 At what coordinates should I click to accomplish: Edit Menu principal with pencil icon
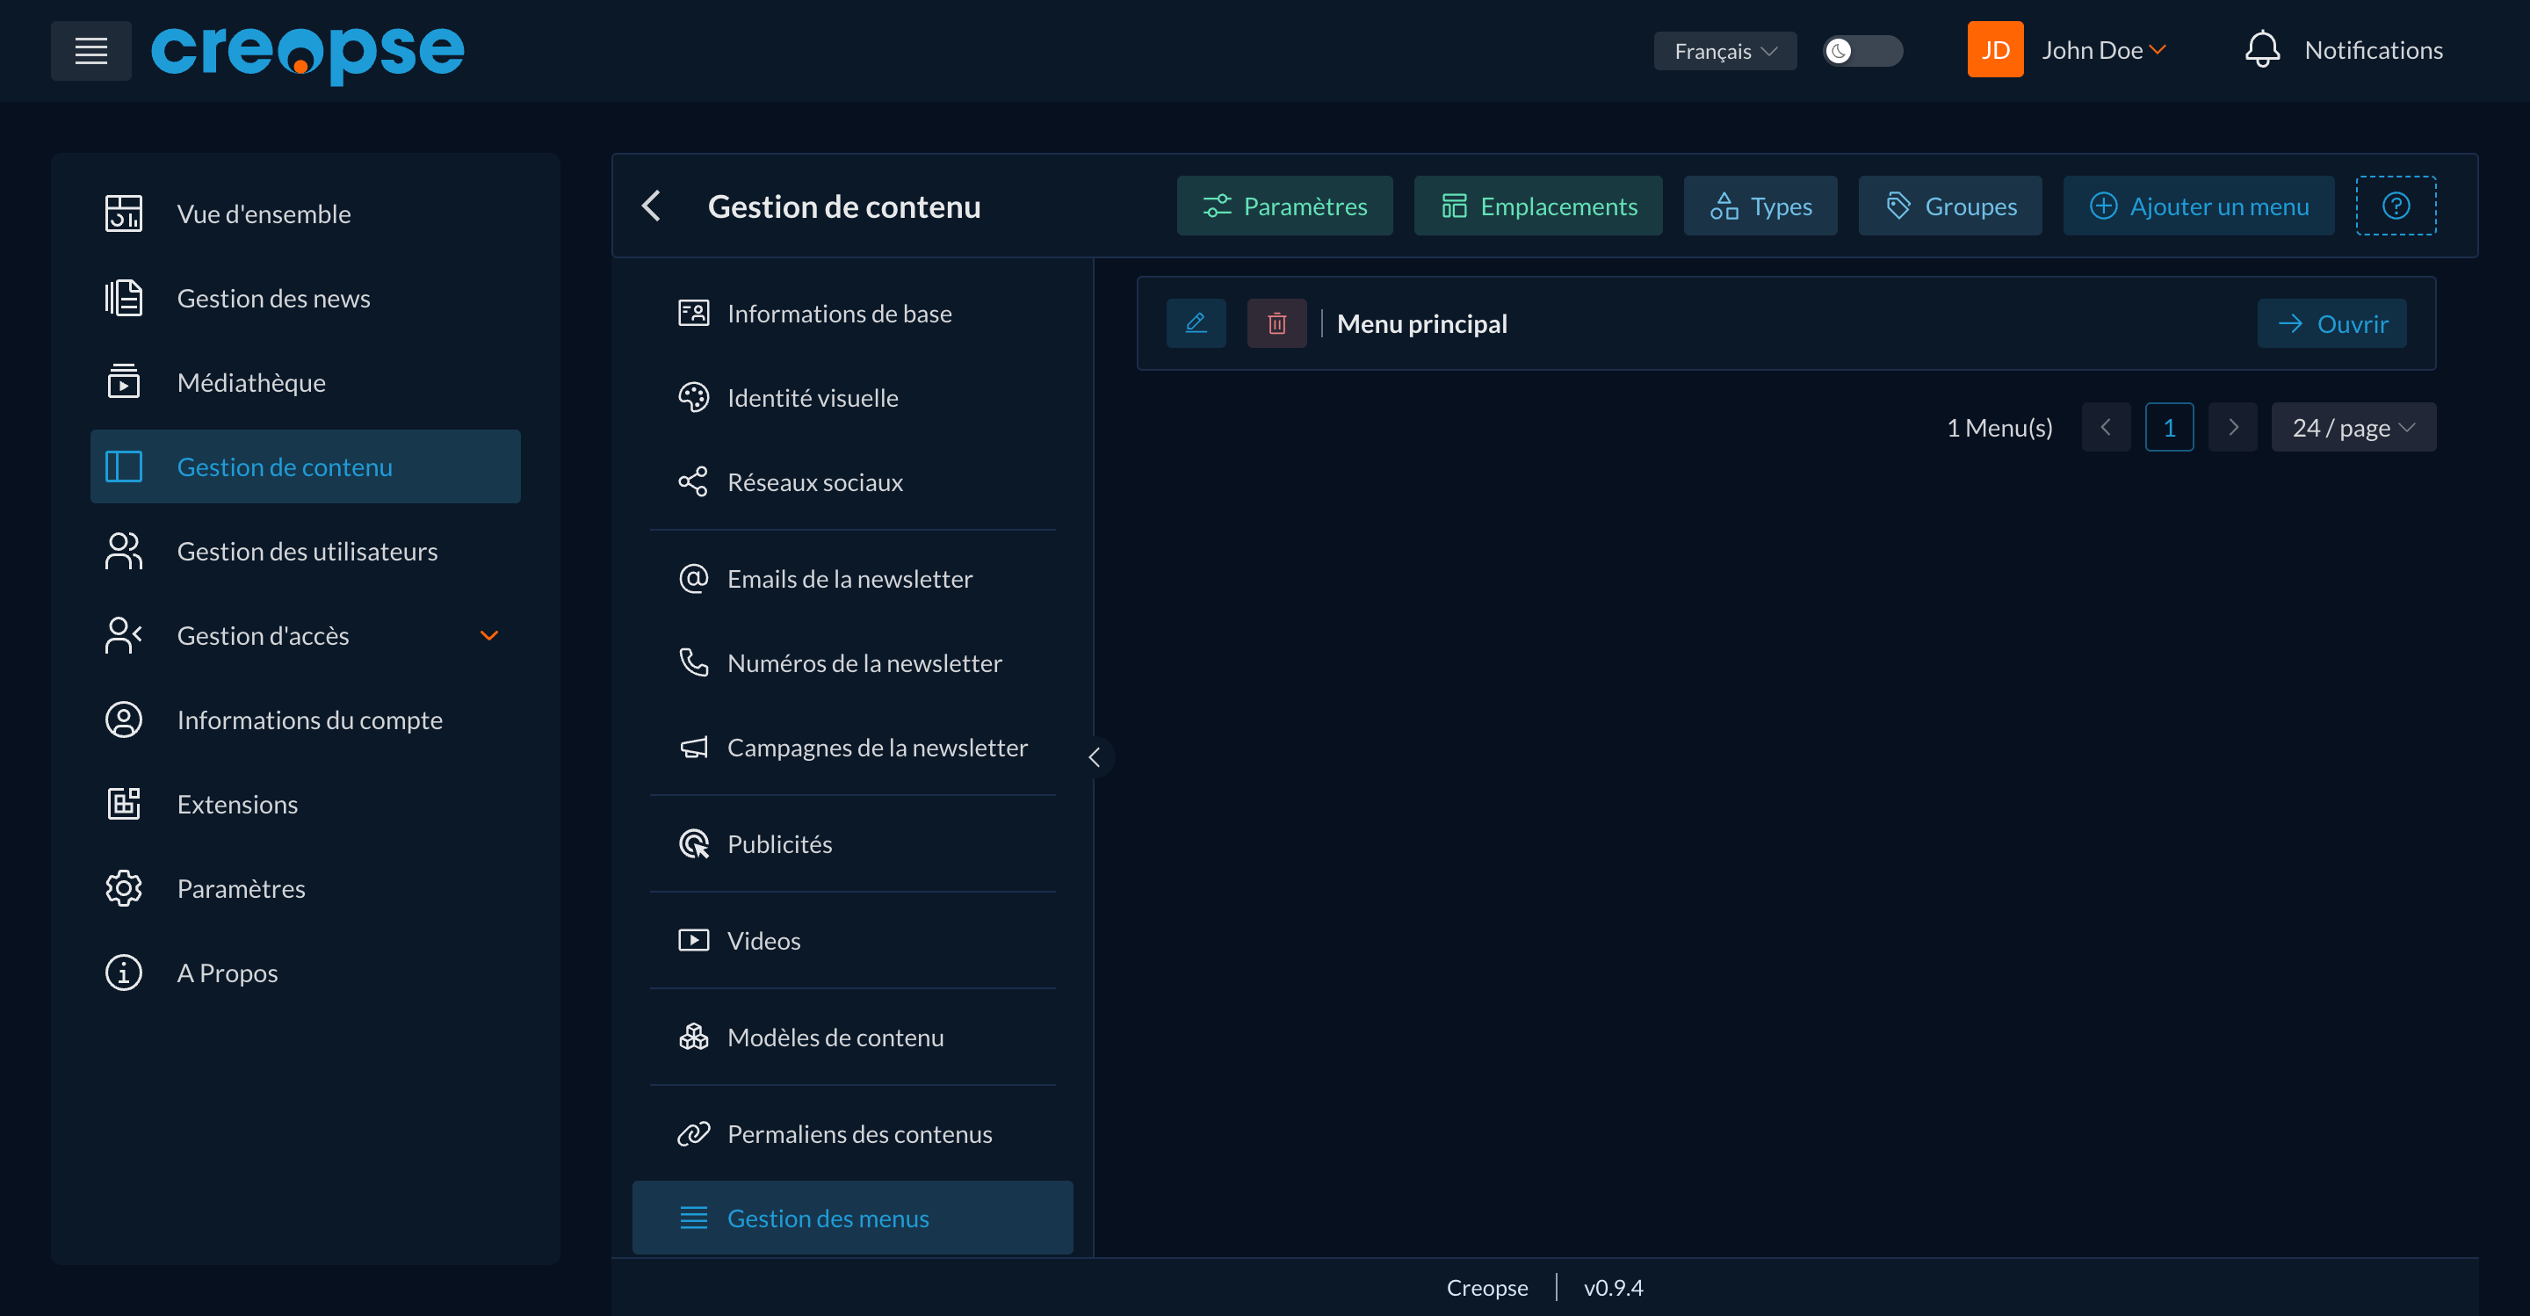coord(1196,323)
